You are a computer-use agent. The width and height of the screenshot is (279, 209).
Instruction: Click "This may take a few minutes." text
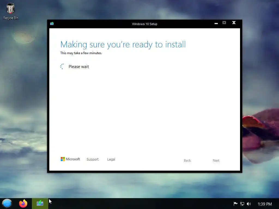pyautogui.click(x=81, y=53)
